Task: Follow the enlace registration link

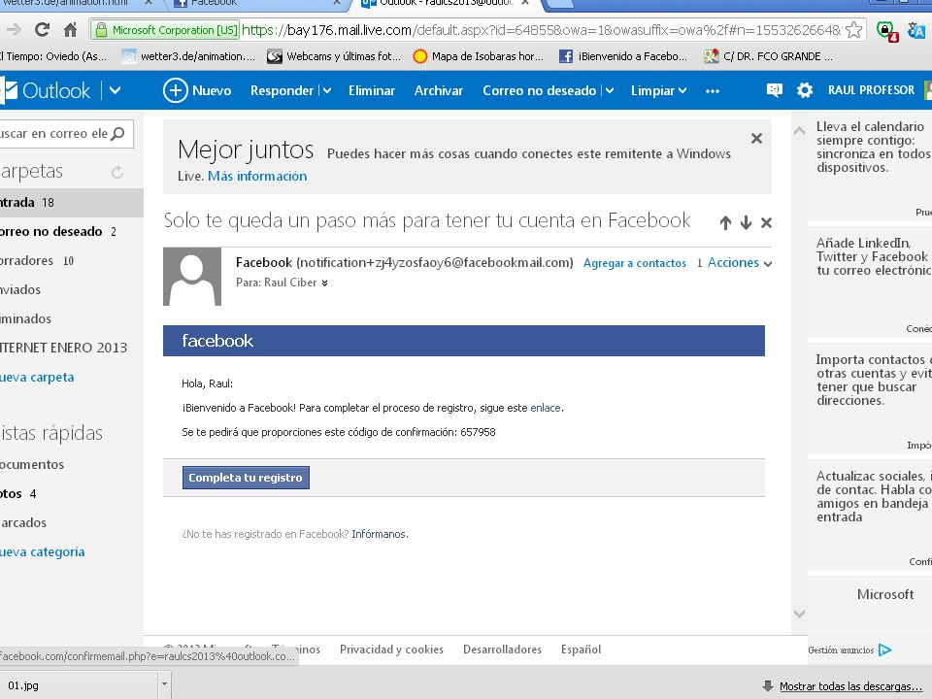Action: [545, 408]
